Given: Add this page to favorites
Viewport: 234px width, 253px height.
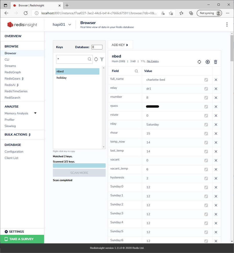Looking at the screenshot, I should pos(171,13).
